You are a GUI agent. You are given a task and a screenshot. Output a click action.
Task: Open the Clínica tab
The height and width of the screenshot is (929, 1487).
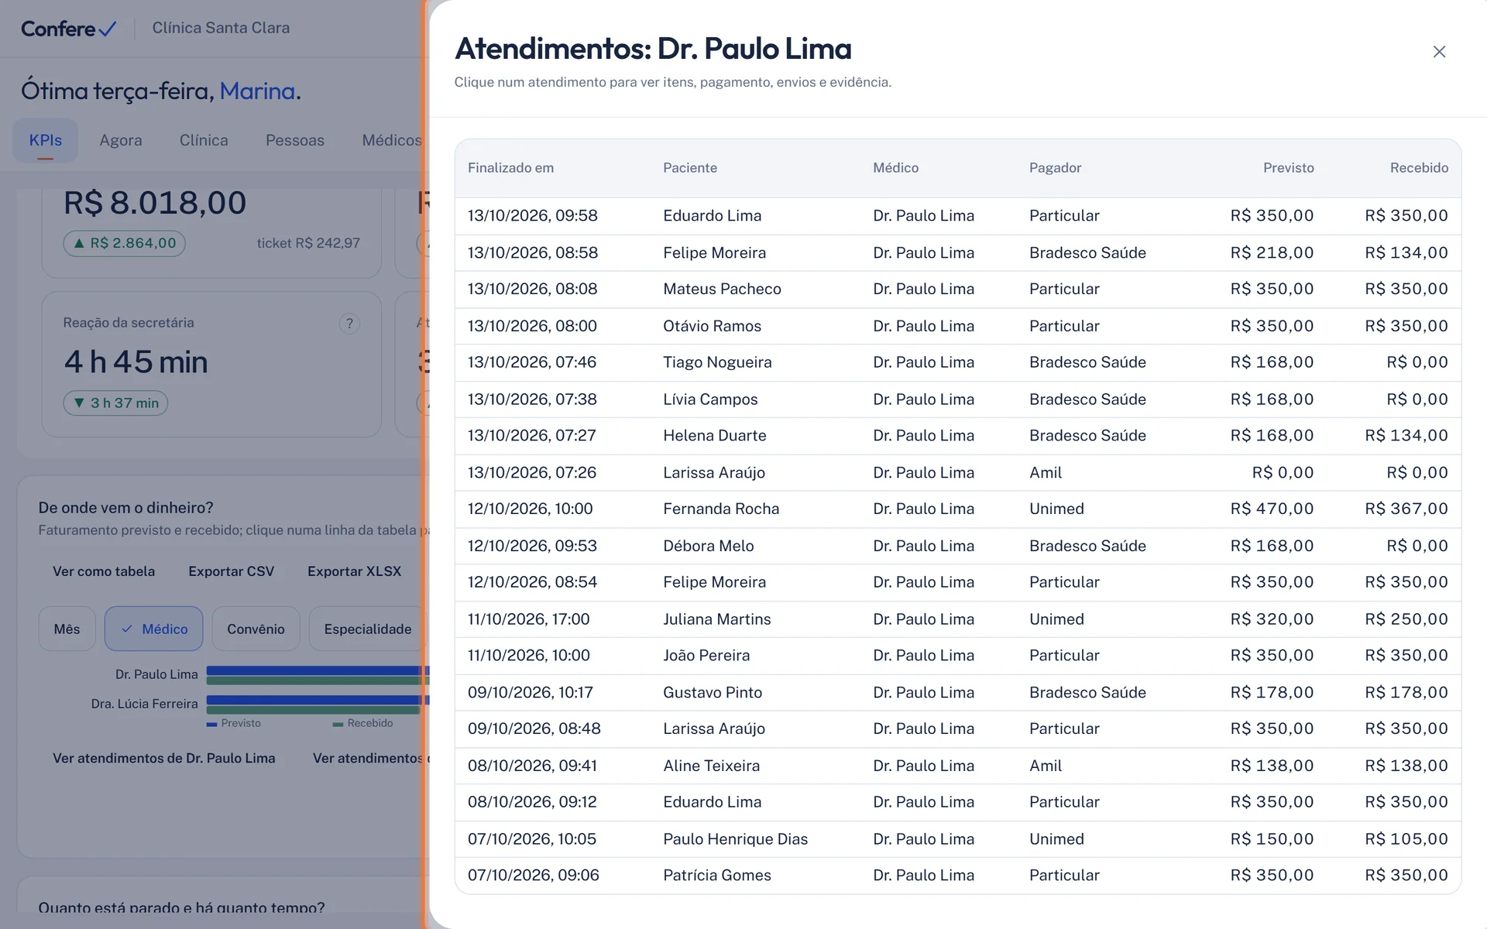(x=204, y=140)
